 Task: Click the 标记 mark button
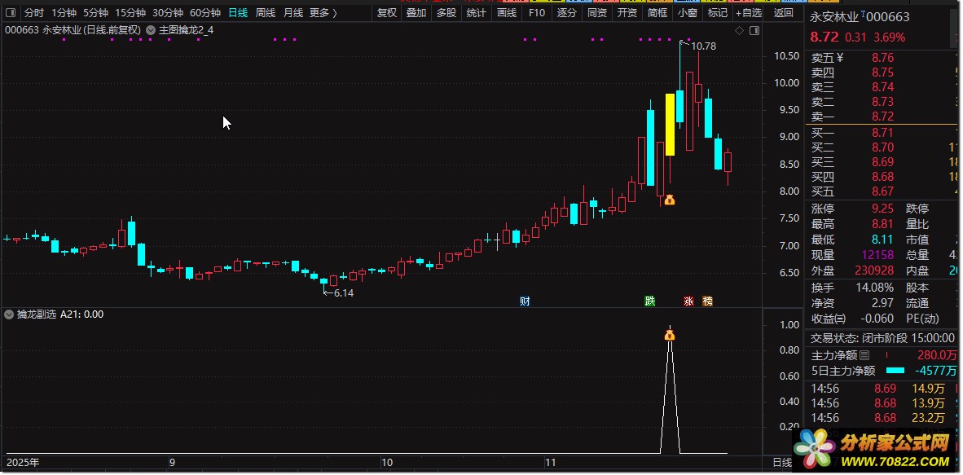tap(717, 13)
